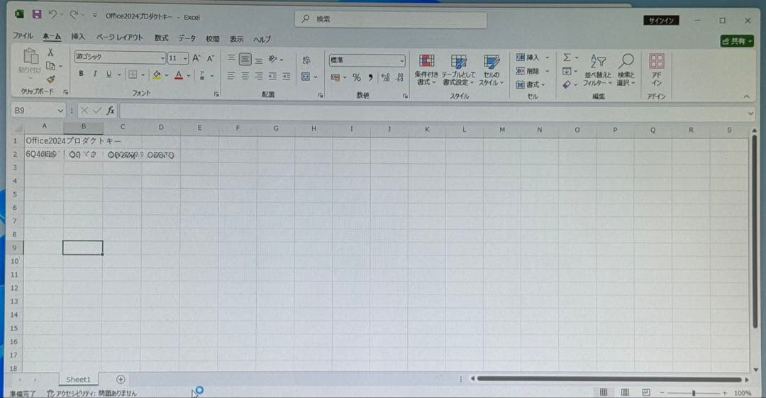Toggle Middle Align in alignment group
766x398 pixels.
click(x=245, y=59)
